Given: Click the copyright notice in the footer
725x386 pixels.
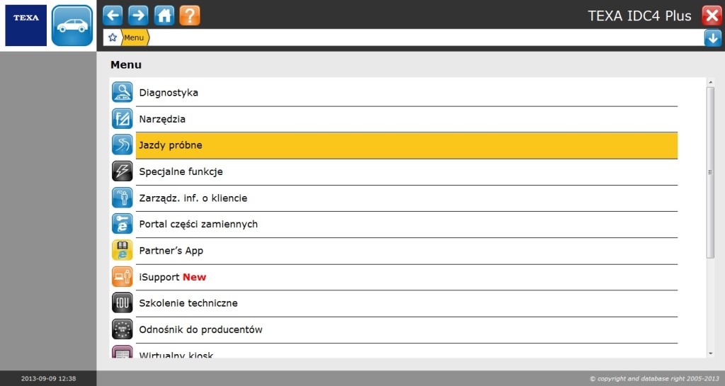Looking at the screenshot, I should (x=654, y=378).
